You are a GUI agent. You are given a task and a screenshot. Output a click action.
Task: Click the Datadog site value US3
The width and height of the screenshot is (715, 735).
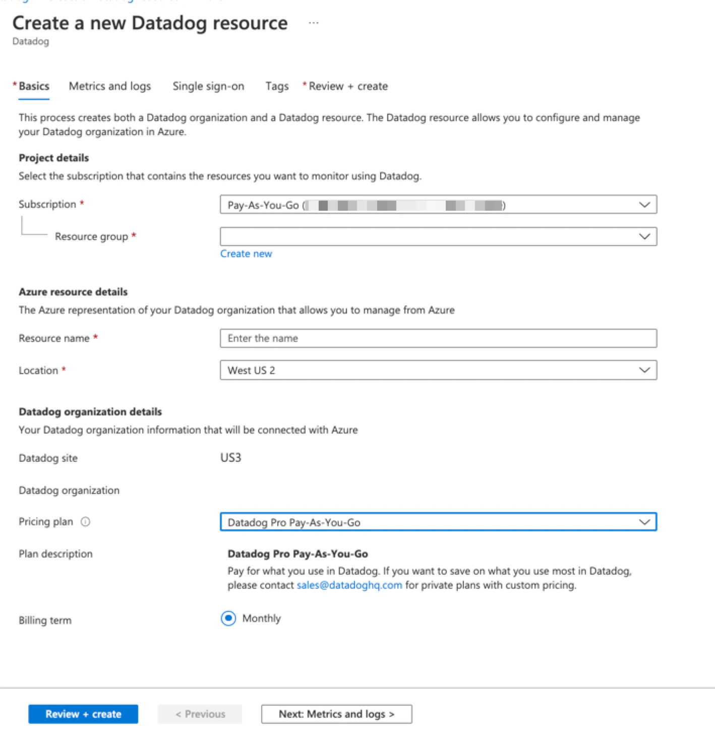tap(231, 458)
